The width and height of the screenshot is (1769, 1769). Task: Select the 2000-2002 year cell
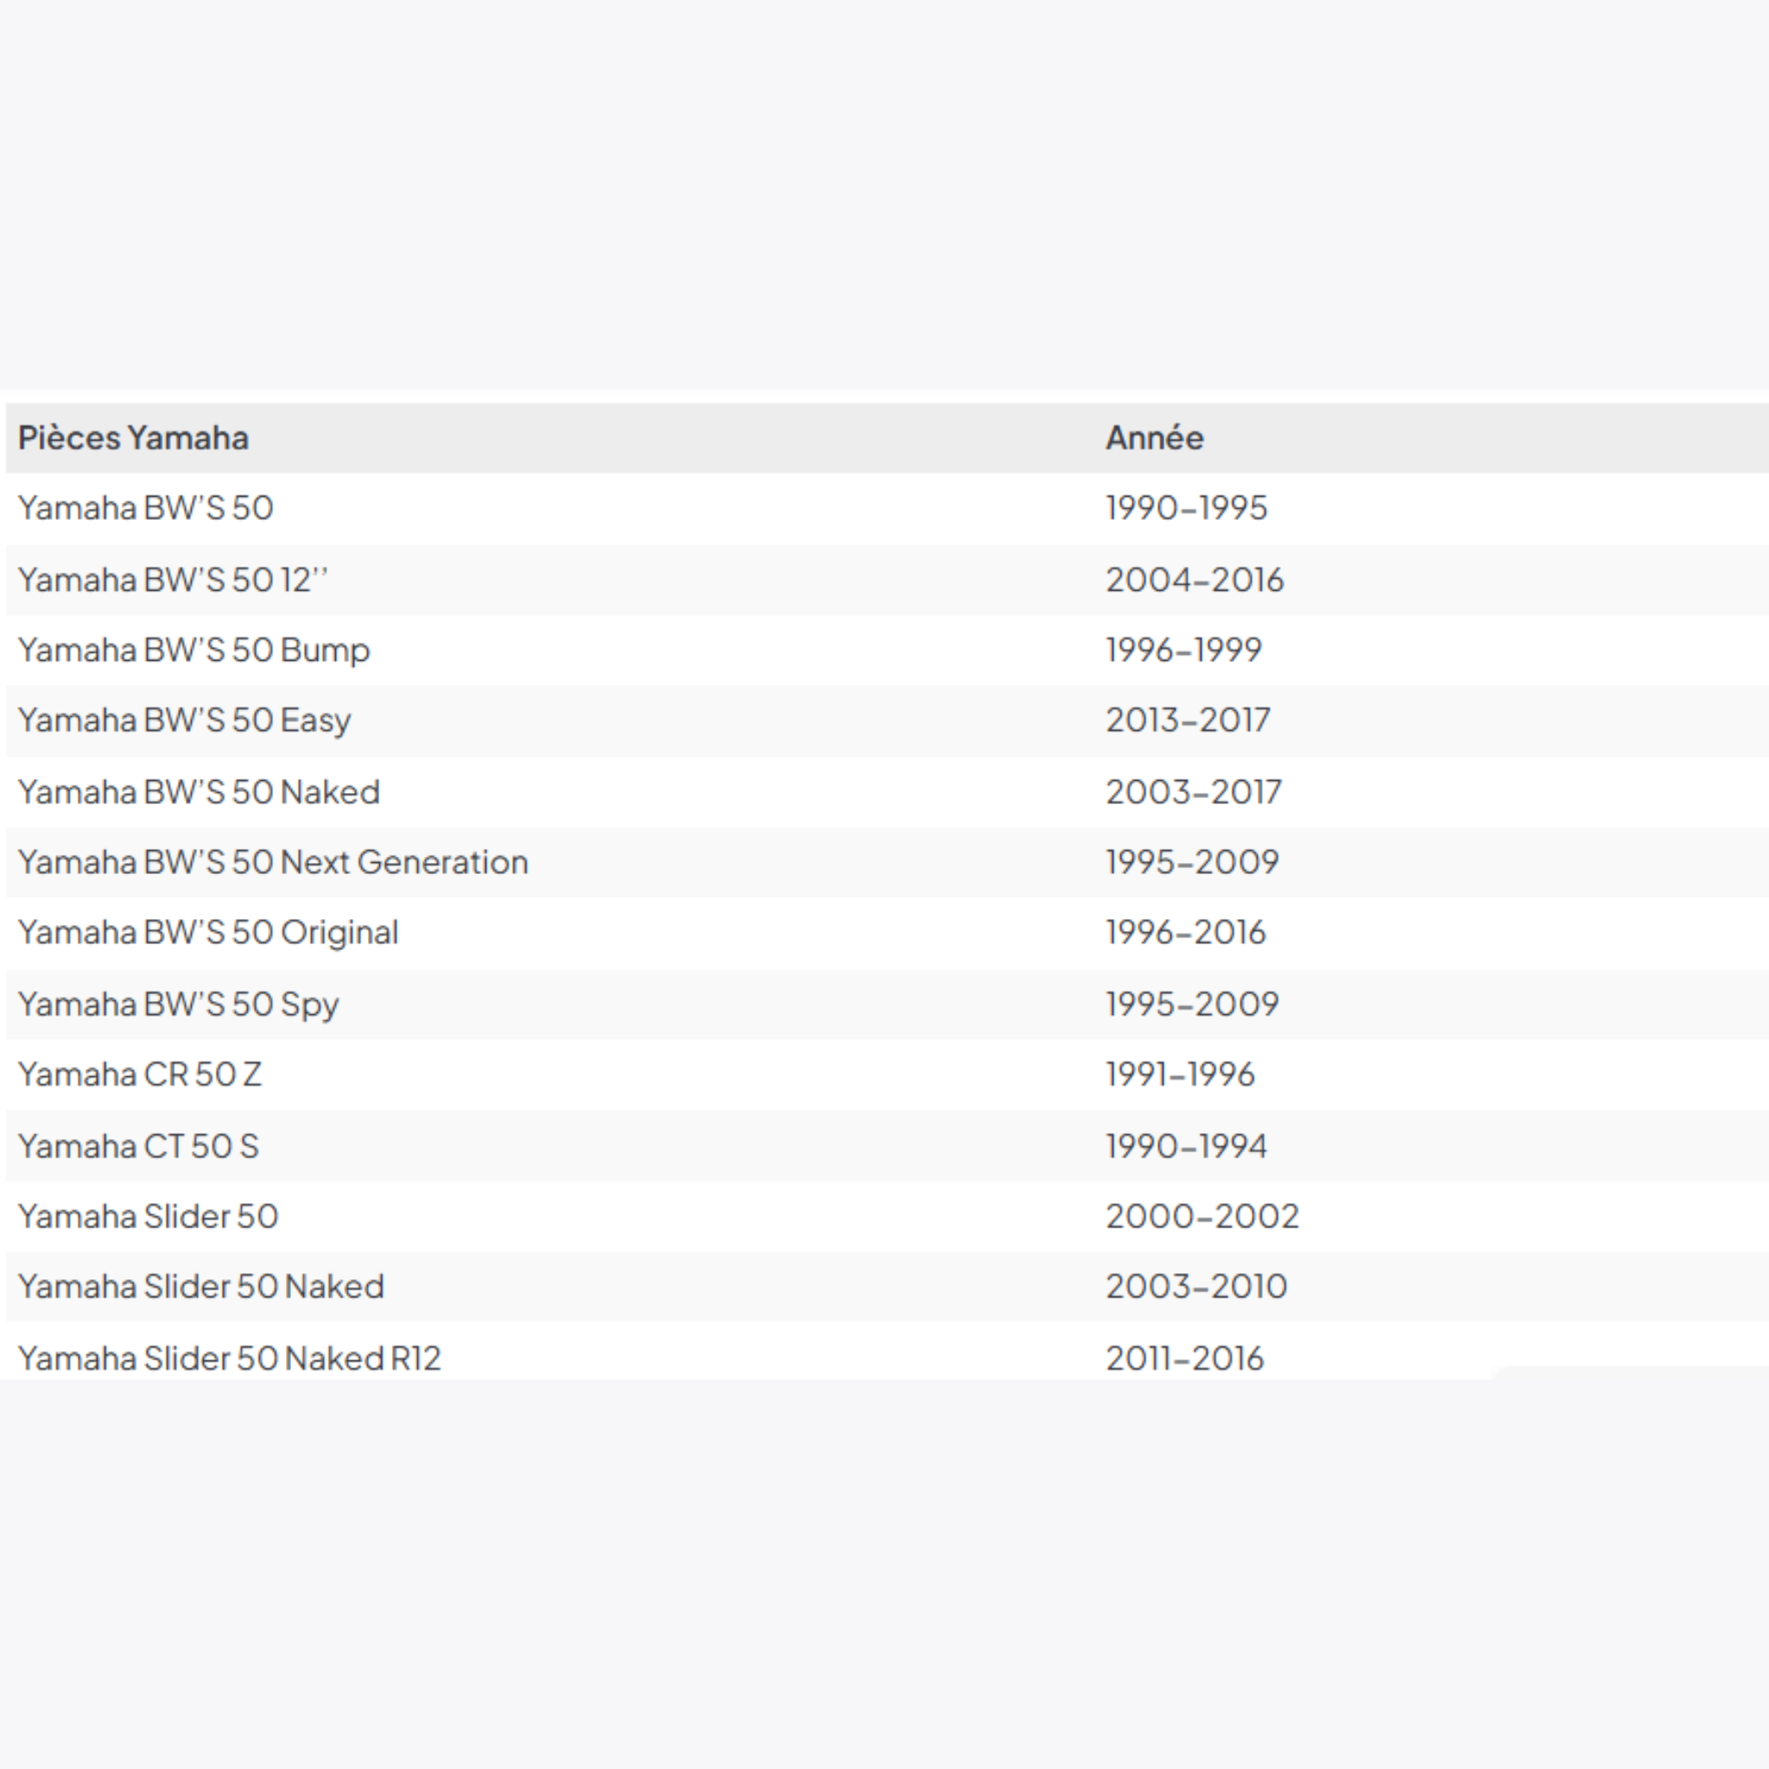[x=1202, y=1217]
